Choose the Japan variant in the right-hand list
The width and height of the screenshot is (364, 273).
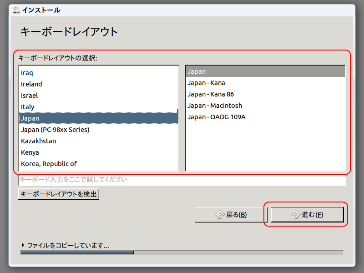tap(265, 71)
